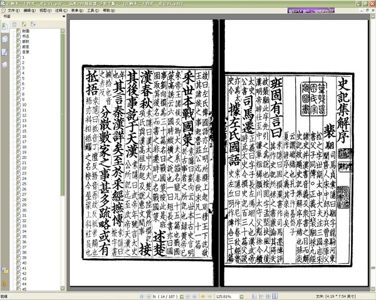This screenshot has width=376, height=300.
Task: Go to next page in status bar
Action: [188, 296]
